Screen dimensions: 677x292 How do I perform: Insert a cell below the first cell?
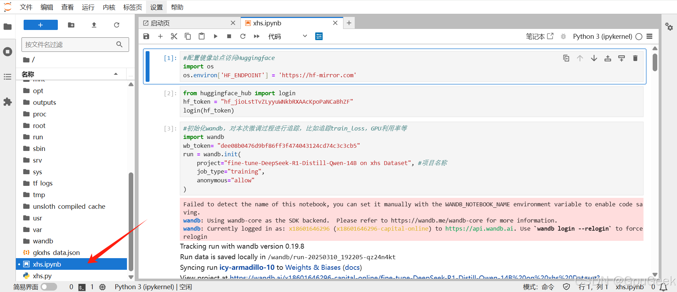pos(622,58)
